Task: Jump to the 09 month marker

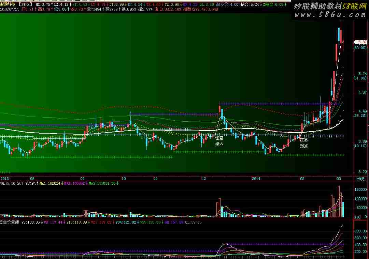Action: point(82,179)
